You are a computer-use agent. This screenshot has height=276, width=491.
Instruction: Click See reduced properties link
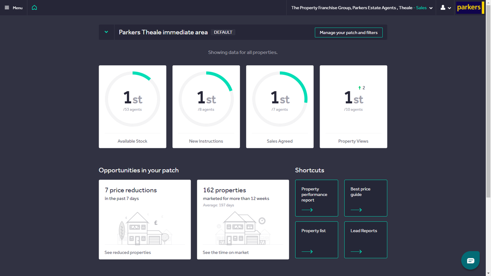tap(128, 253)
